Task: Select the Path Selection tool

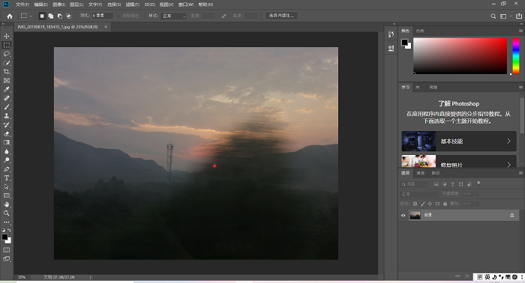Action: [x=6, y=186]
